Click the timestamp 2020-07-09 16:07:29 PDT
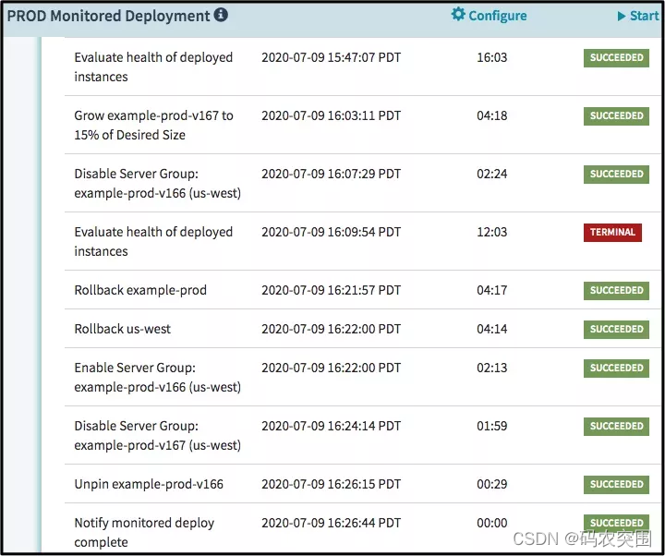This screenshot has height=556, width=665. [331, 174]
